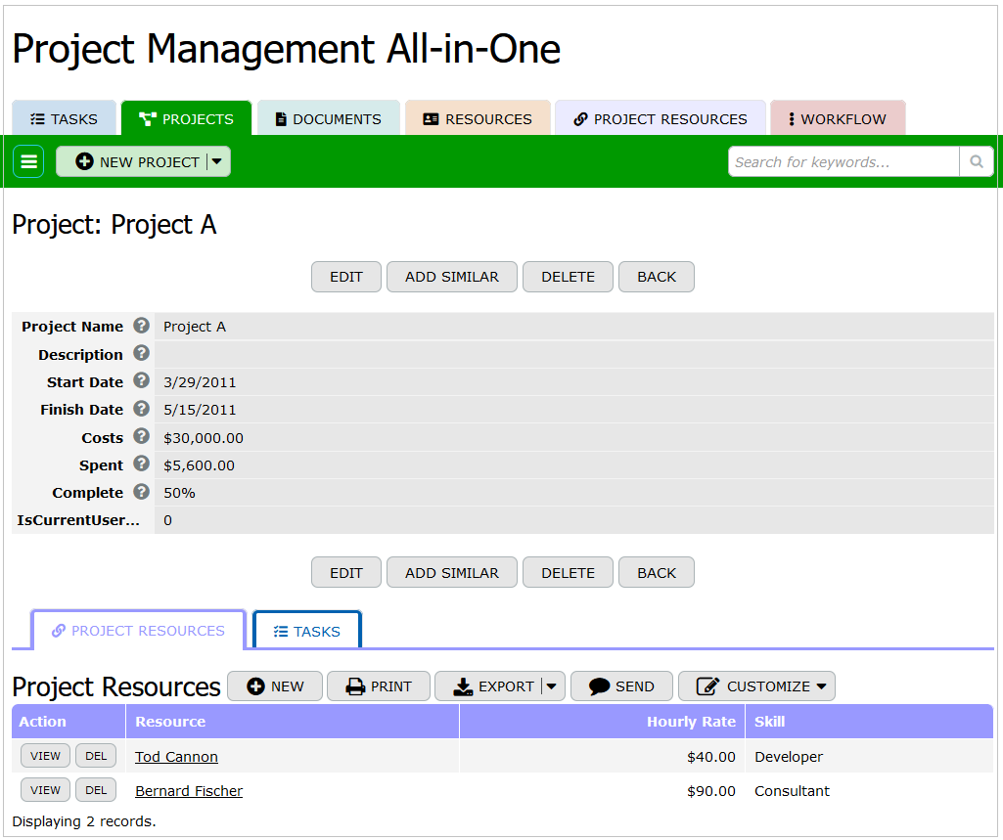Switch to the Documents tab
This screenshot has width=1003, height=840.
point(328,119)
